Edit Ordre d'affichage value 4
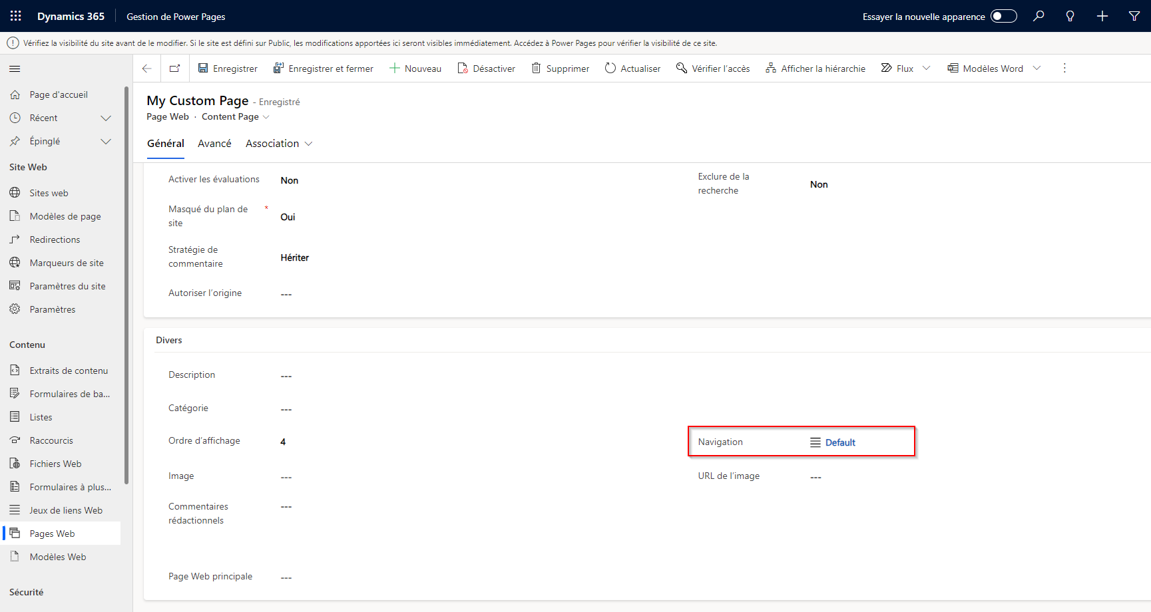This screenshot has height=612, width=1151. point(283,442)
